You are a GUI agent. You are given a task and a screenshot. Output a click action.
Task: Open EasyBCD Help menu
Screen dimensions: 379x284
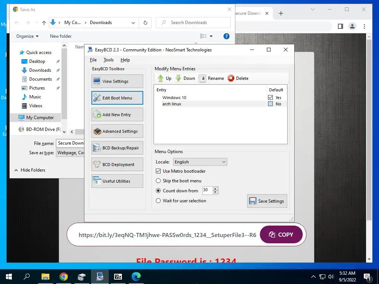coord(125,60)
